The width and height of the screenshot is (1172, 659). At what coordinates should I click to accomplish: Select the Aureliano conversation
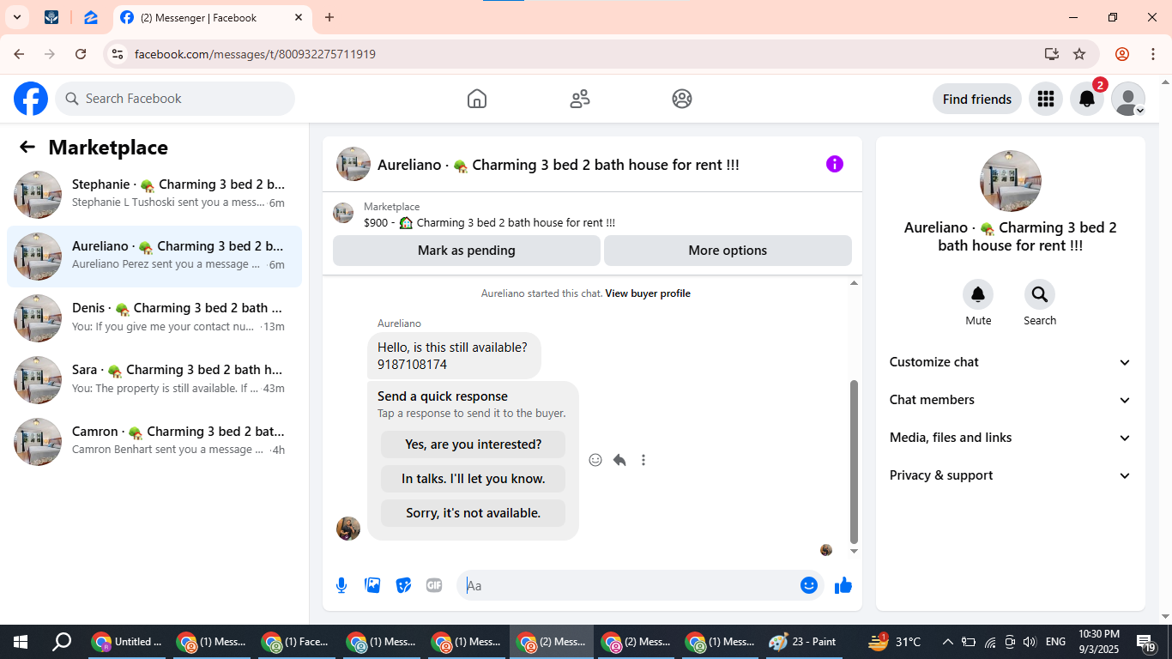click(x=154, y=257)
